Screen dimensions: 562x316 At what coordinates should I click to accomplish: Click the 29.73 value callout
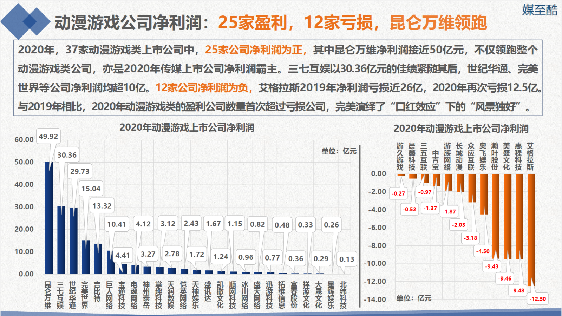pyautogui.click(x=80, y=171)
